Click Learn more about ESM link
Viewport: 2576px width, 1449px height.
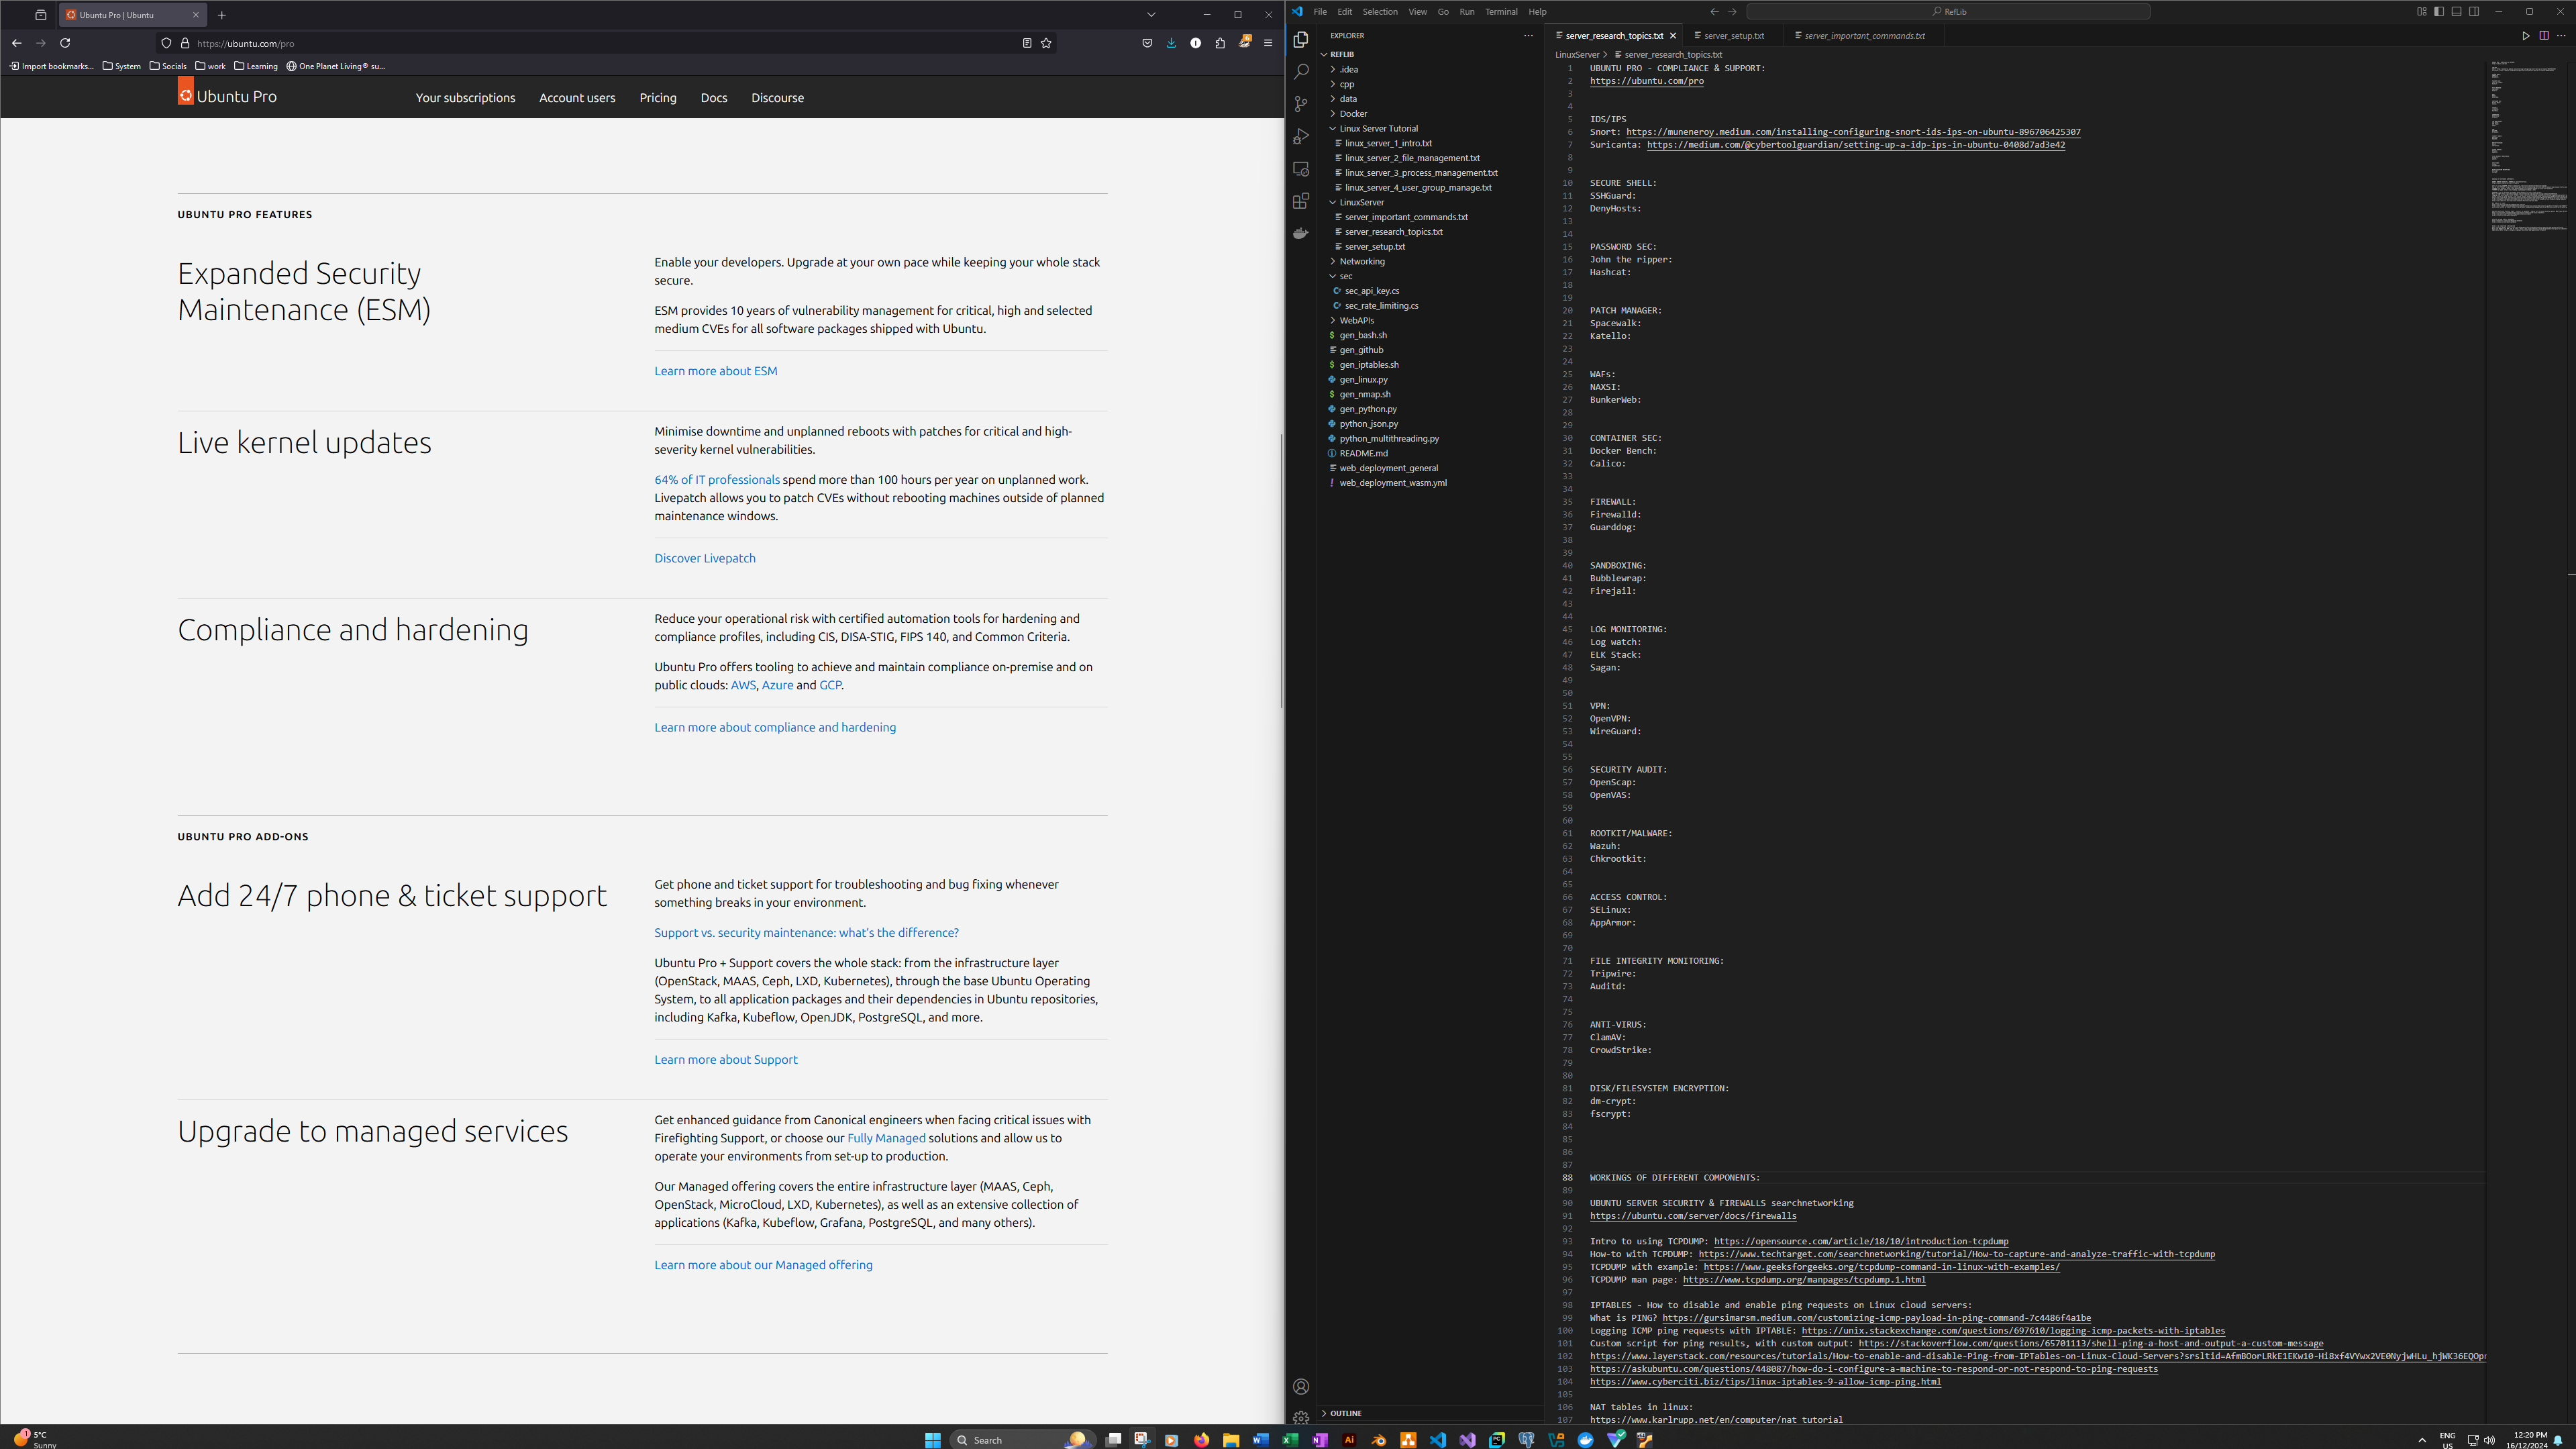coord(715,371)
